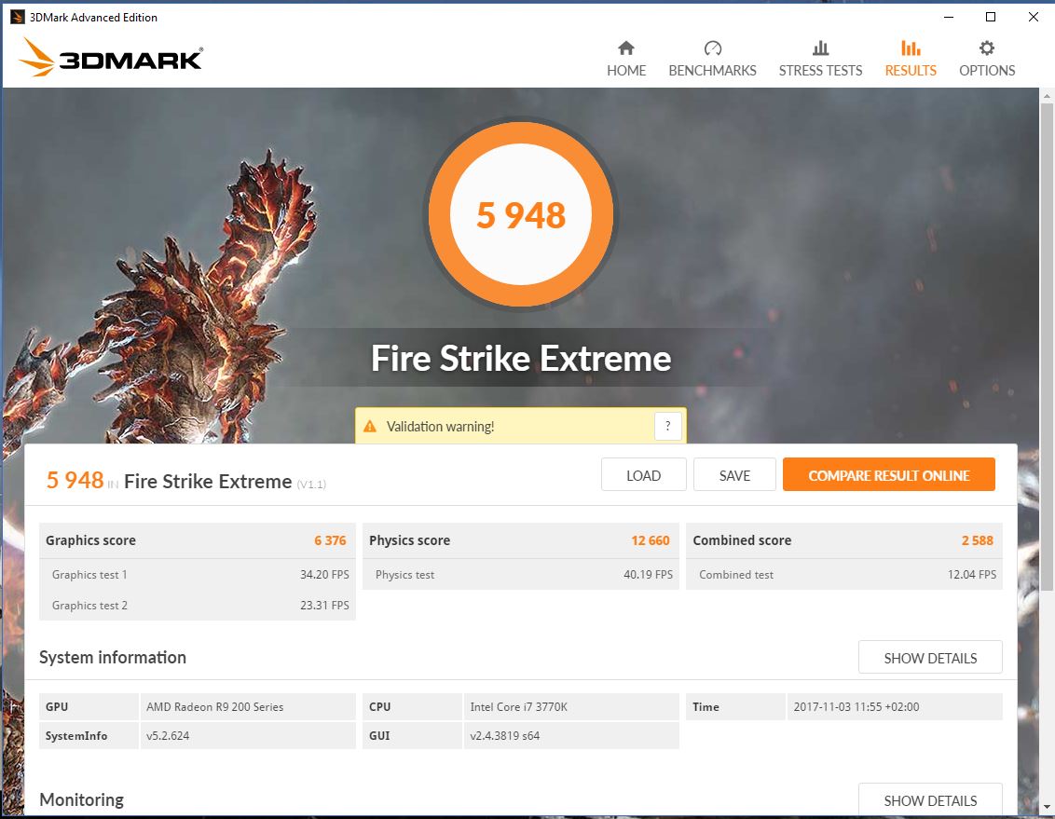Click the Physics score header label
Viewport: 1055px width, 819px height.
pos(409,540)
